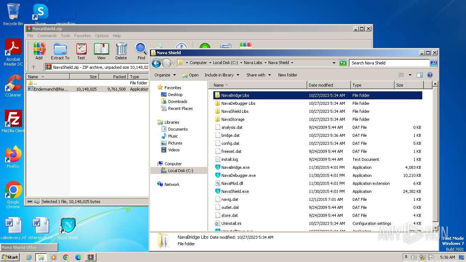Open the Share with dropdown
Screen dimensions: 466x262
click(258, 75)
